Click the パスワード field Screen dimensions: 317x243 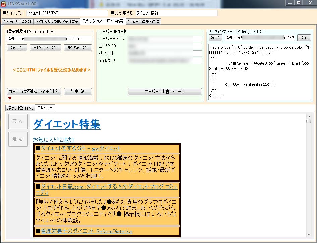coord(165,53)
